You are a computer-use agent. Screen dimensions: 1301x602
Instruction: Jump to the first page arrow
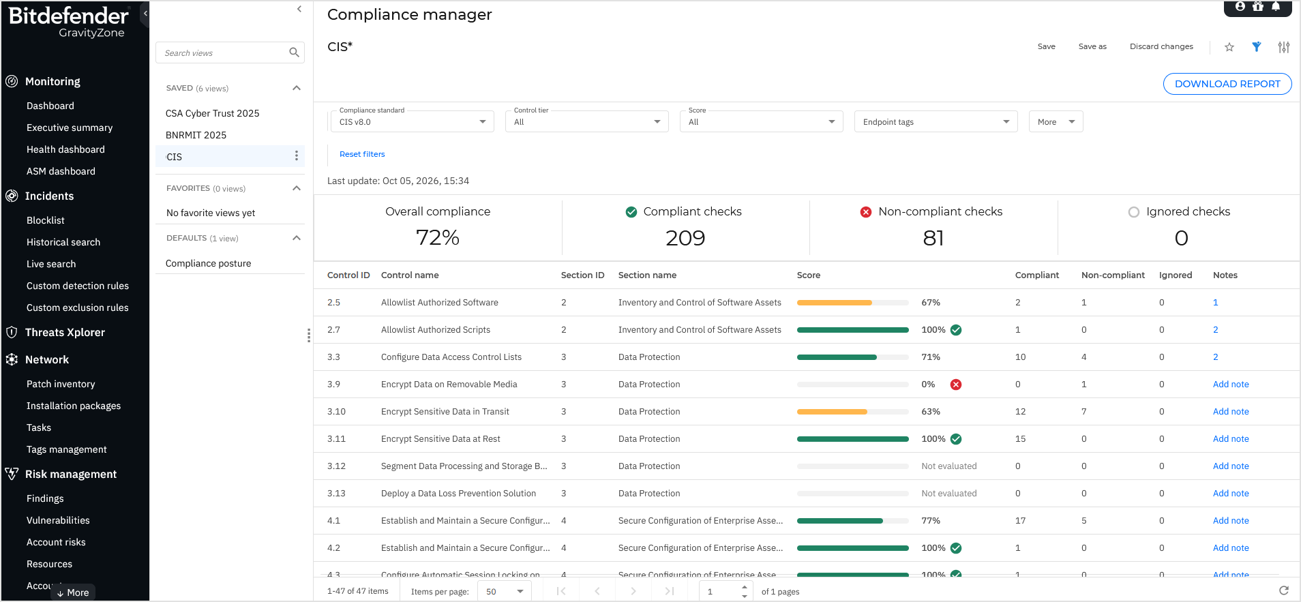pyautogui.click(x=561, y=591)
